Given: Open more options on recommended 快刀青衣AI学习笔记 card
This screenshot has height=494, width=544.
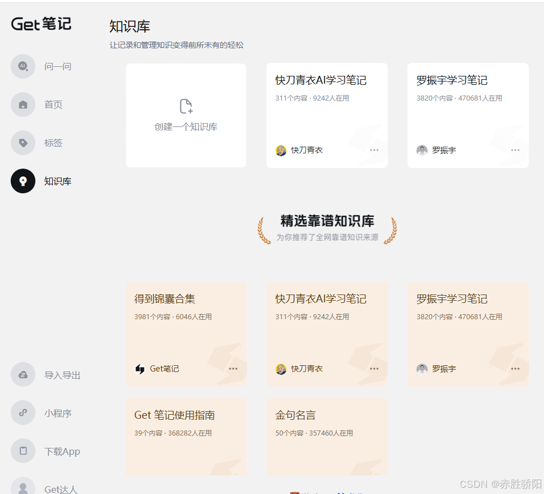Looking at the screenshot, I should [374, 369].
